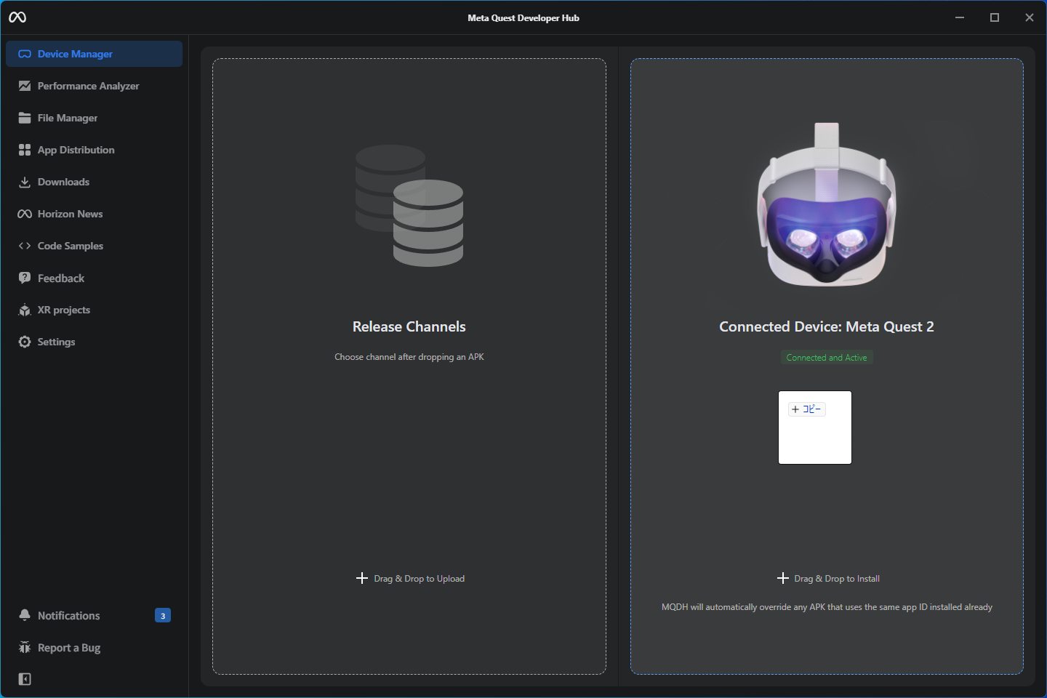Click the Meta Quest 2 headset image
Screen dimensions: 1047x698
pyautogui.click(x=827, y=204)
